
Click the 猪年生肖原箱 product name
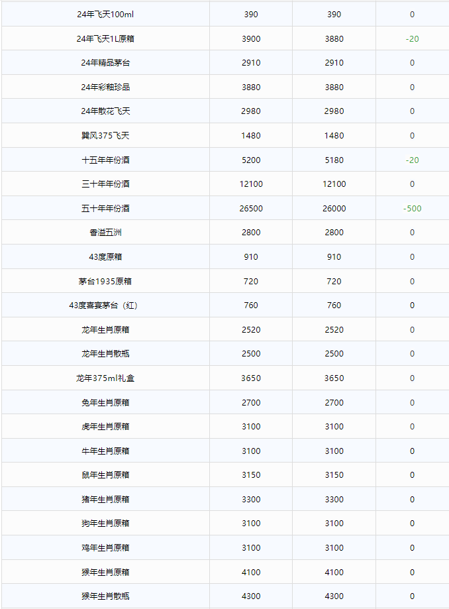click(105, 500)
